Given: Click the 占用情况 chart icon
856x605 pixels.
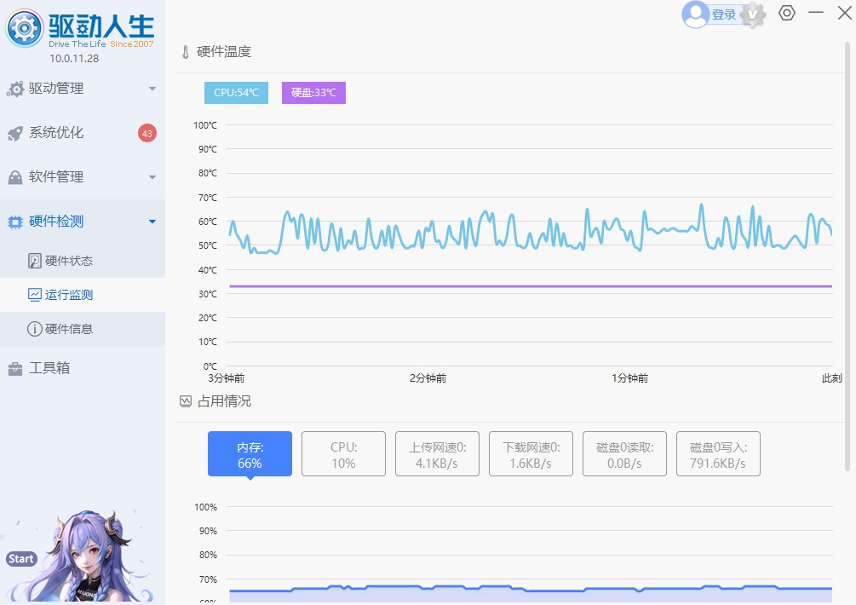Looking at the screenshot, I should tap(184, 400).
